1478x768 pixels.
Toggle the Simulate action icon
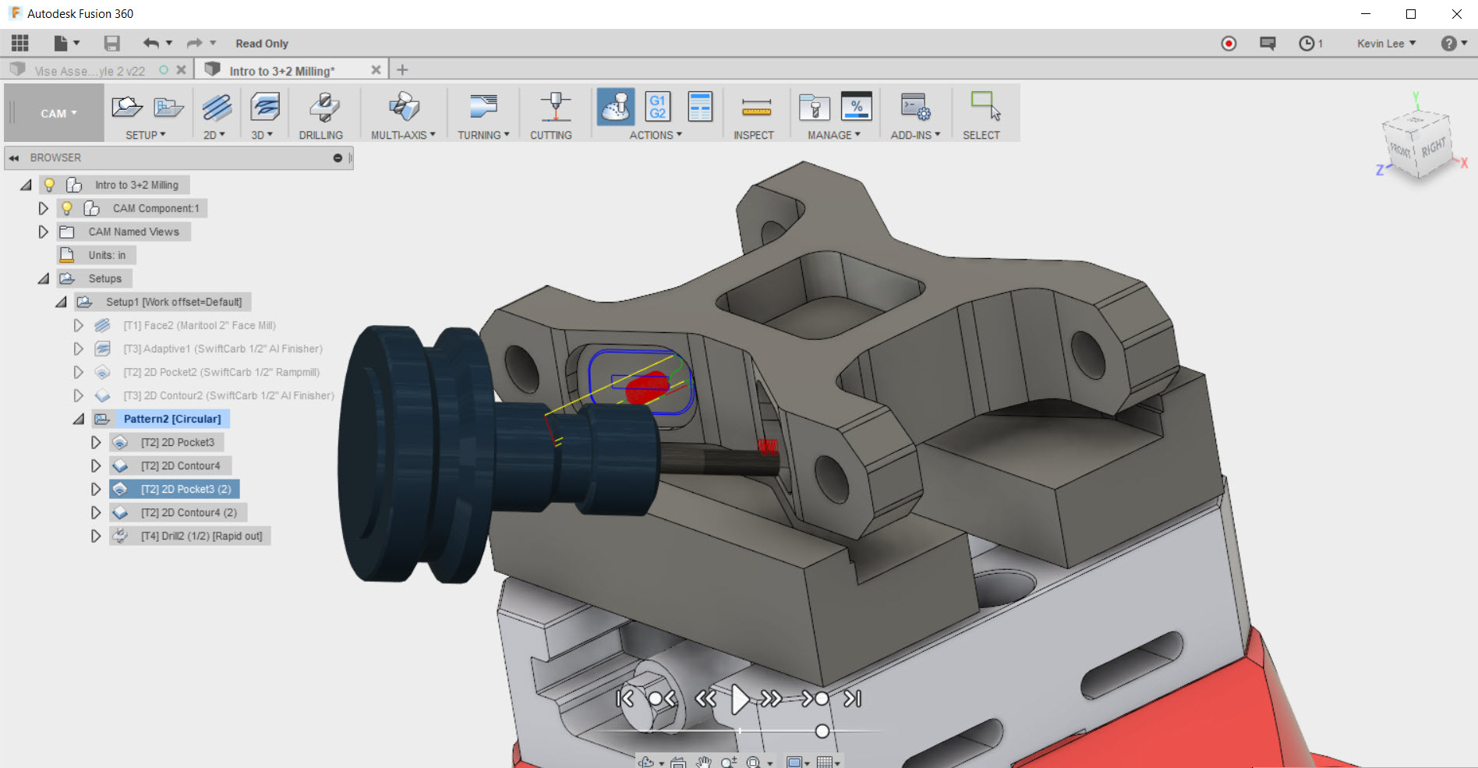(616, 107)
